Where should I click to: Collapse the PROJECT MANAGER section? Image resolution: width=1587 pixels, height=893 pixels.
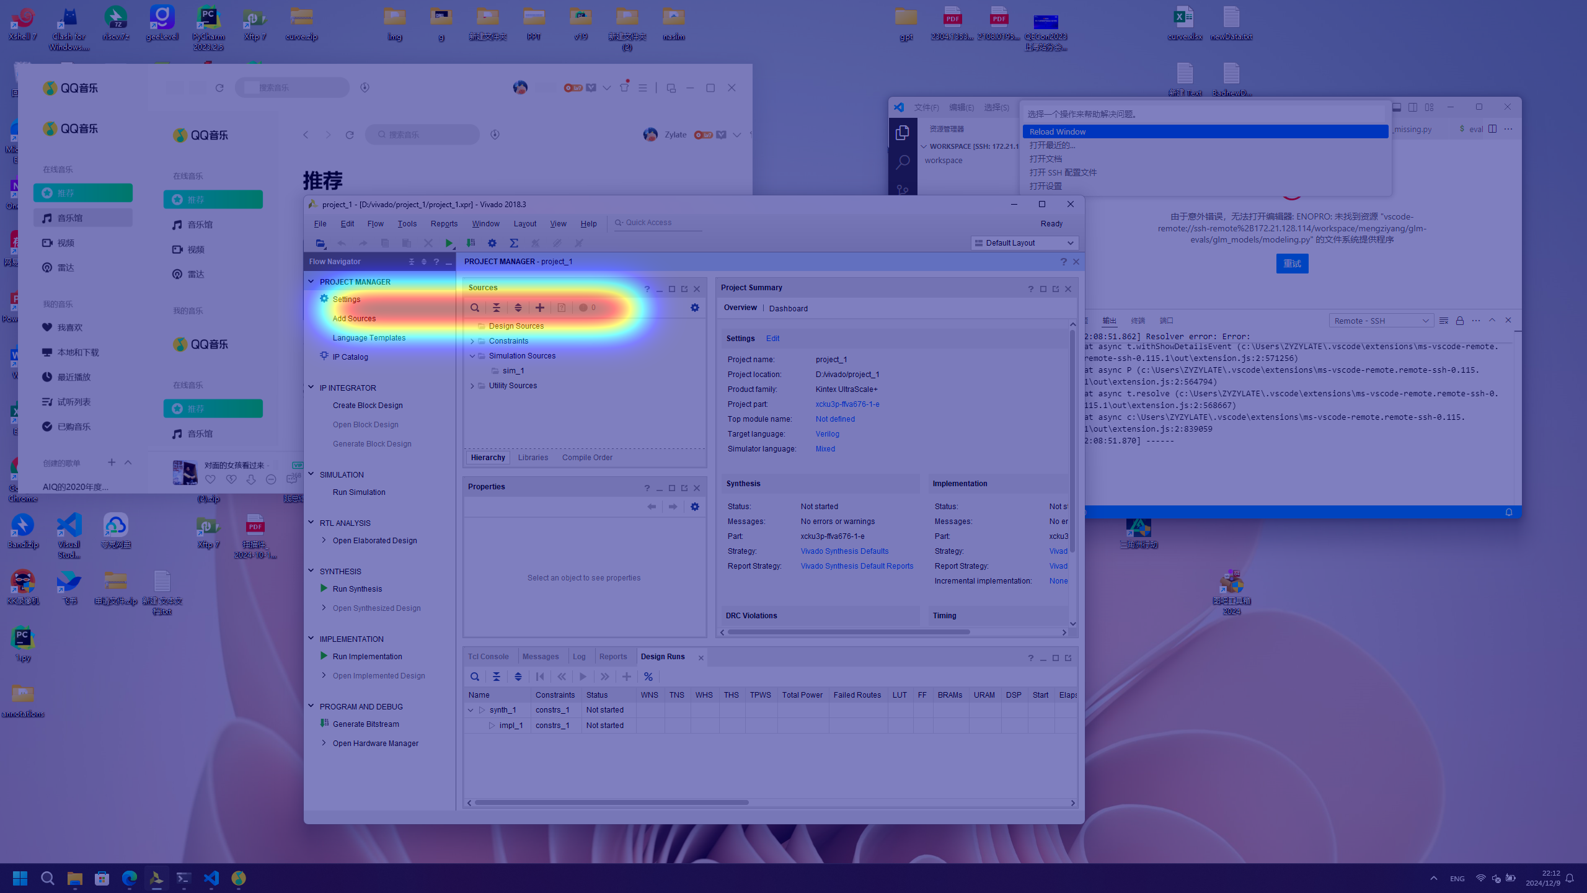311,282
